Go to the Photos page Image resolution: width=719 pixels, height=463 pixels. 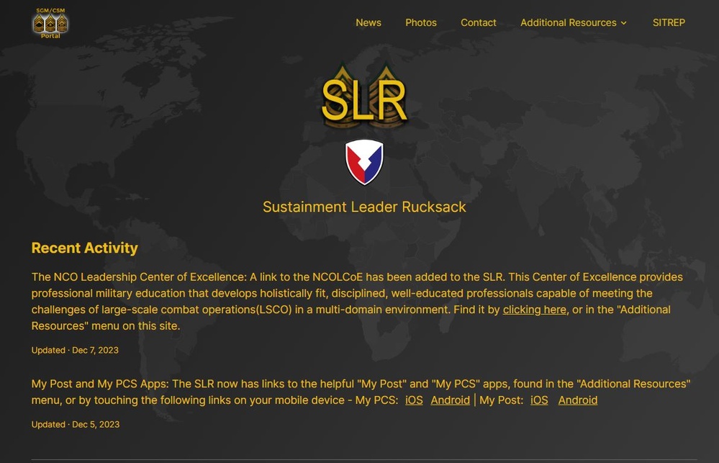coord(420,22)
